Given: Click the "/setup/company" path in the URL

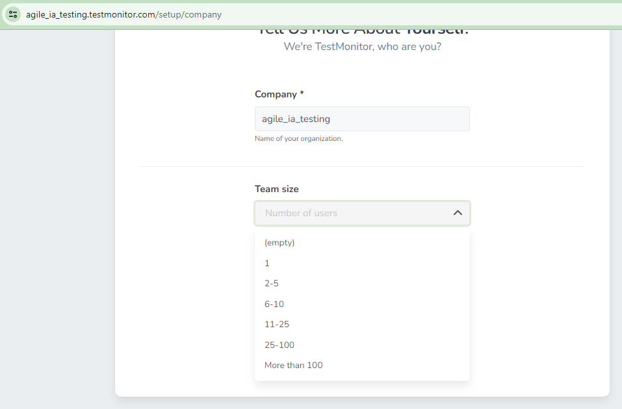Looking at the screenshot, I should [188, 15].
